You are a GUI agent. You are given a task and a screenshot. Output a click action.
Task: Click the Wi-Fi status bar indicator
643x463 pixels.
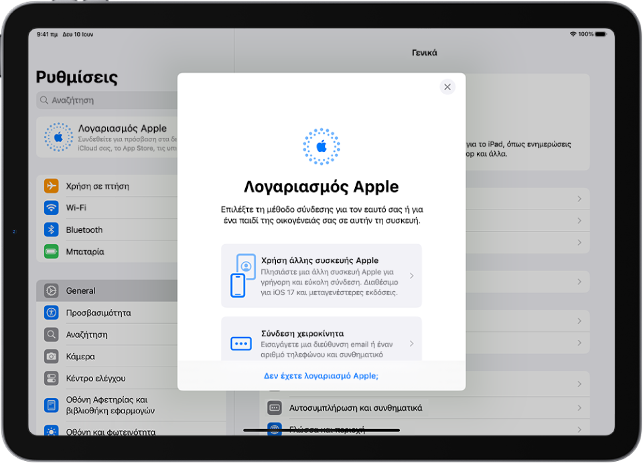coord(573,34)
